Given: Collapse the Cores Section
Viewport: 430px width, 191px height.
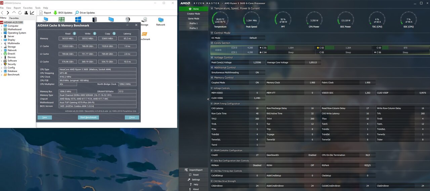Looking at the screenshot, I should pyautogui.click(x=212, y=43).
